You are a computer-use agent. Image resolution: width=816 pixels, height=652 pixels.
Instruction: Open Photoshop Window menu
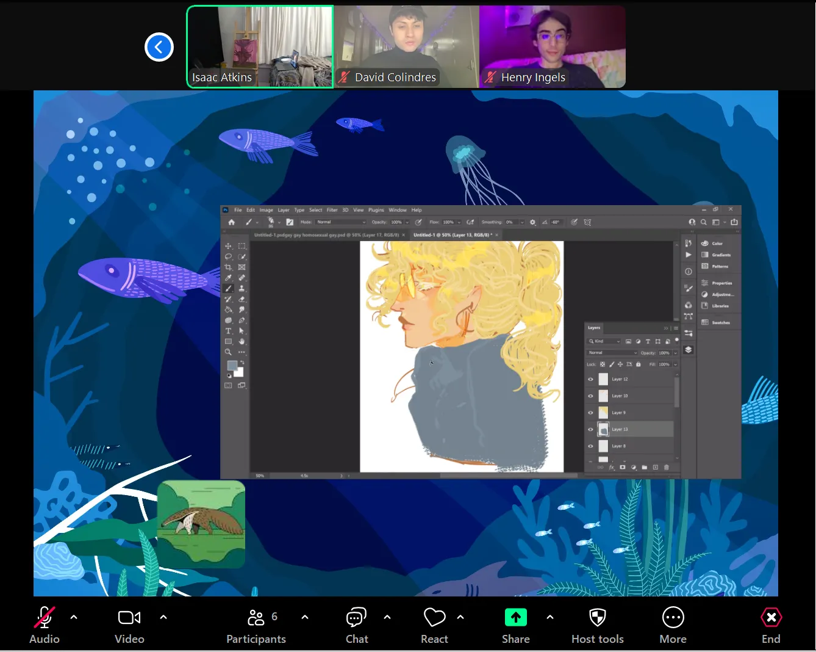click(398, 210)
